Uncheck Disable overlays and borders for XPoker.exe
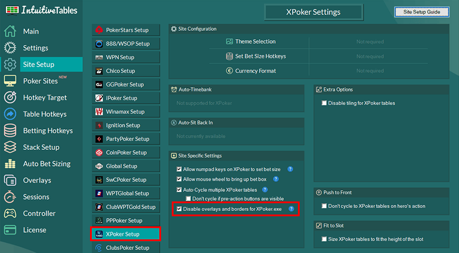Screen dimensions: 459x253 (179, 209)
